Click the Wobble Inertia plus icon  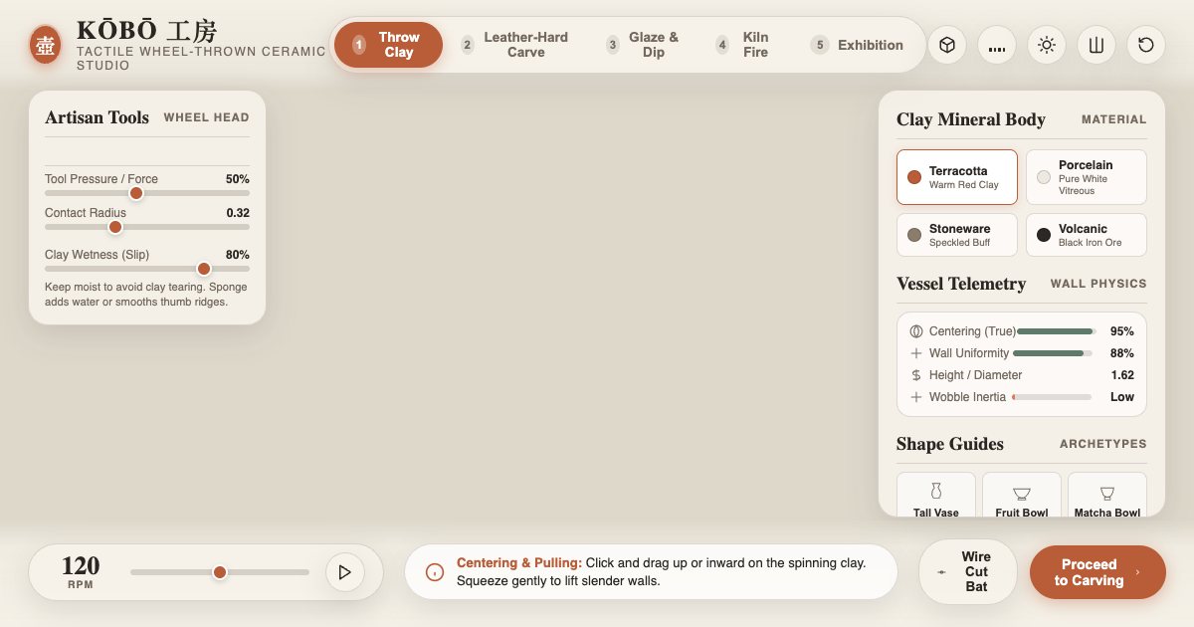916,397
